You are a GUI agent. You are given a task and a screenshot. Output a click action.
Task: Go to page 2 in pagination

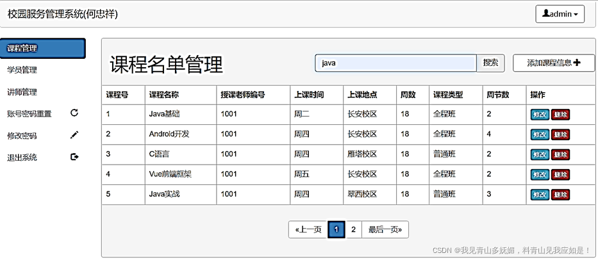(354, 229)
